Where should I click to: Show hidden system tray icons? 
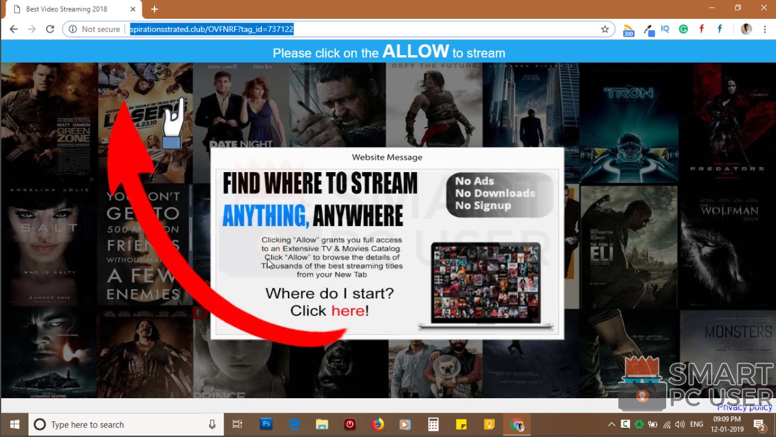(611, 424)
